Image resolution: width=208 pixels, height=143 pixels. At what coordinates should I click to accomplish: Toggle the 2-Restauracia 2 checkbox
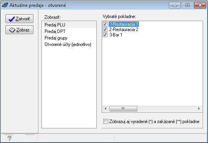coord(105,30)
